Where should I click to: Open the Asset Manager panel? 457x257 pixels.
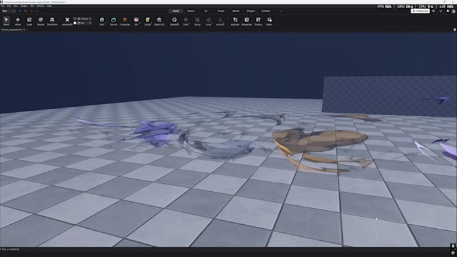269,21
